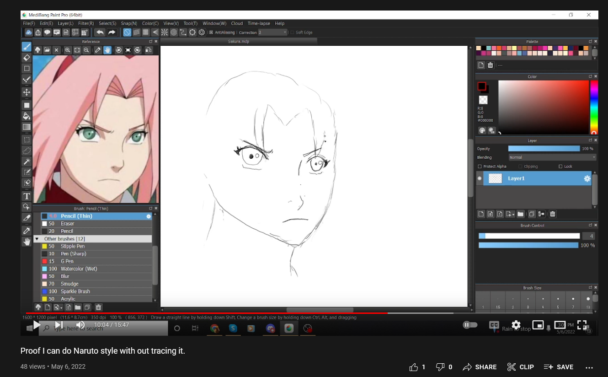This screenshot has width=608, height=377.
Task: Open snap settings gear icon
Action: (x=202, y=32)
